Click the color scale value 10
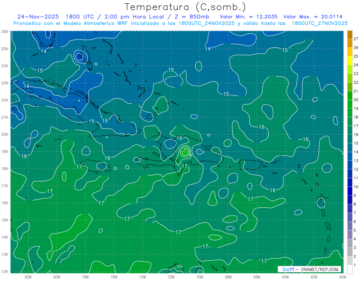 (356, 187)
